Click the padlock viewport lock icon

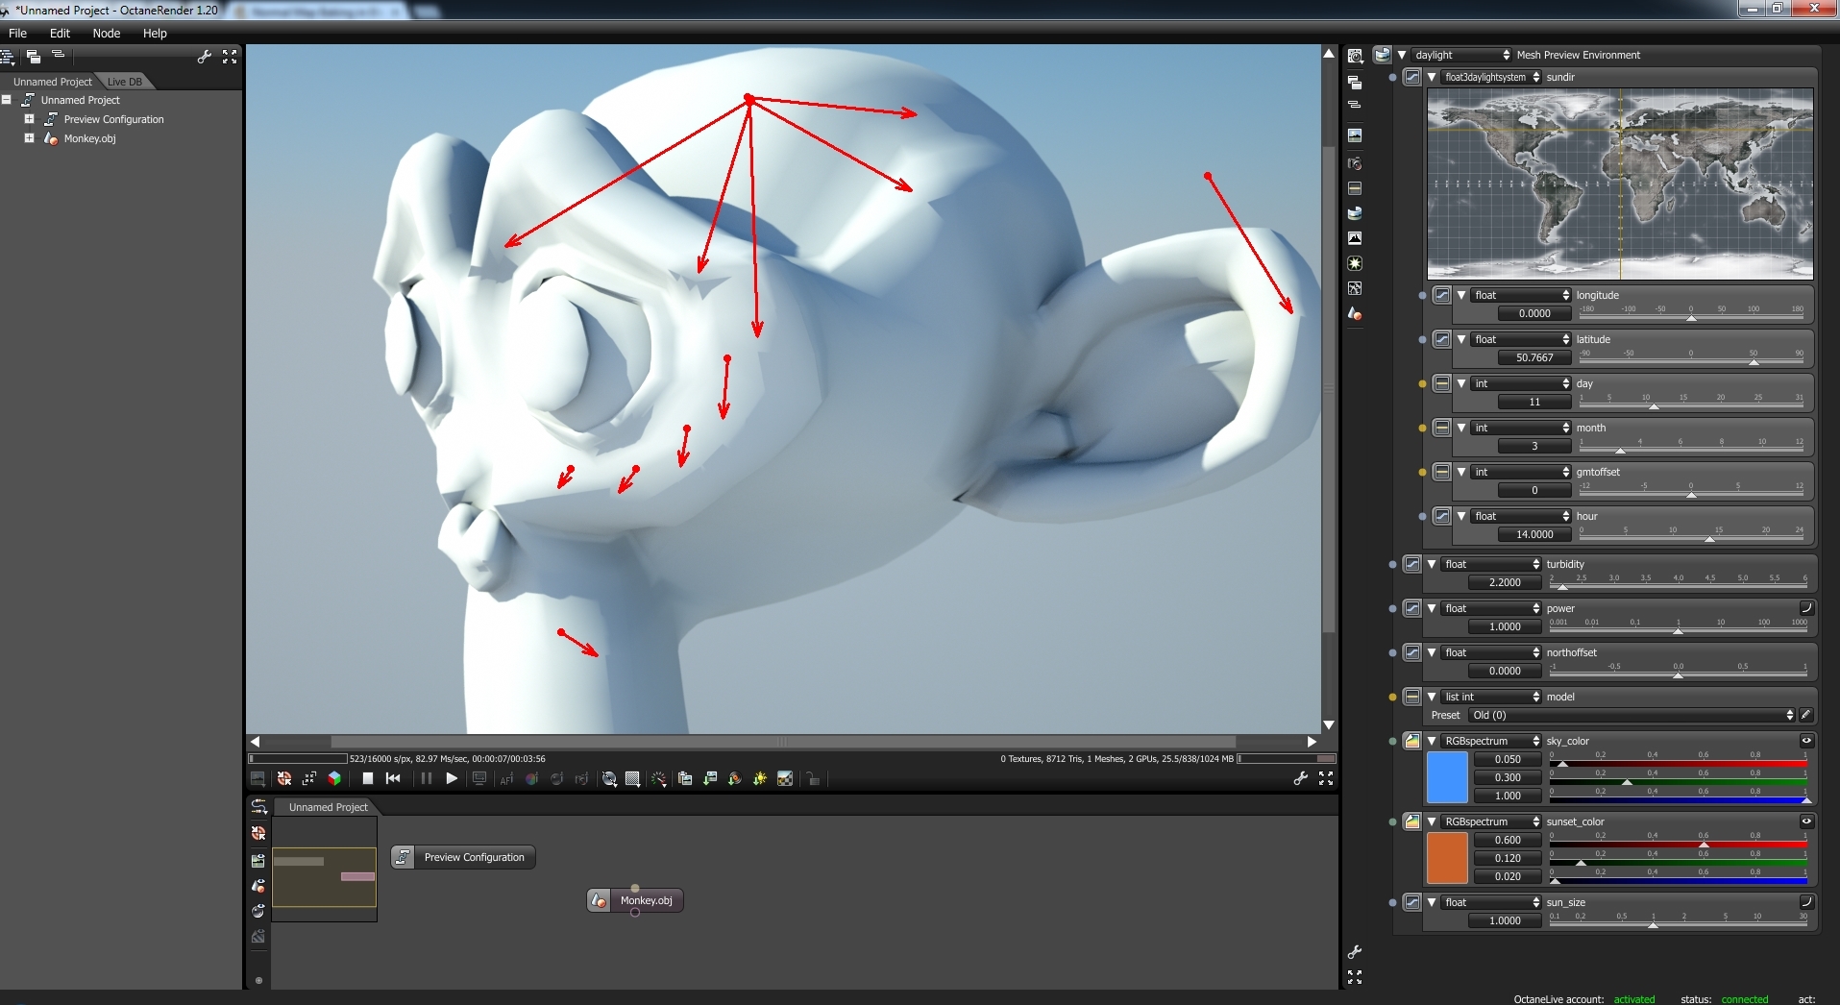pos(813,779)
